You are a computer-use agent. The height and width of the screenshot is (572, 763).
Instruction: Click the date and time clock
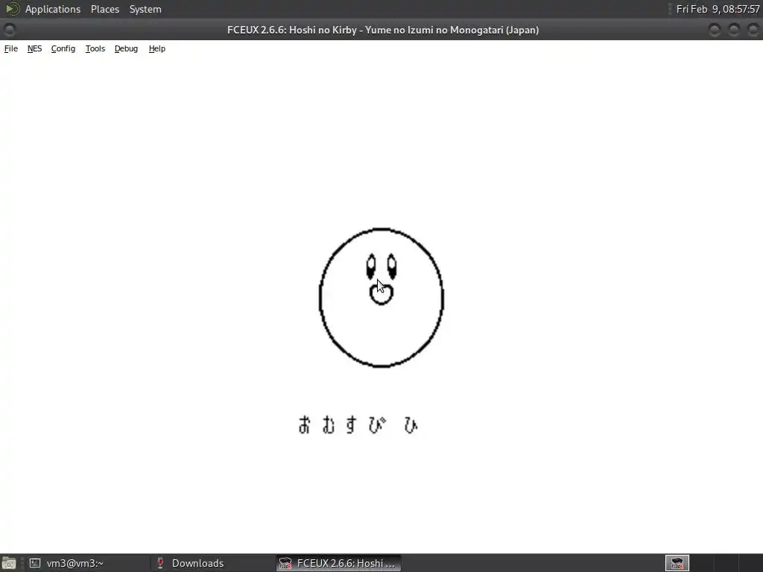[x=718, y=9]
